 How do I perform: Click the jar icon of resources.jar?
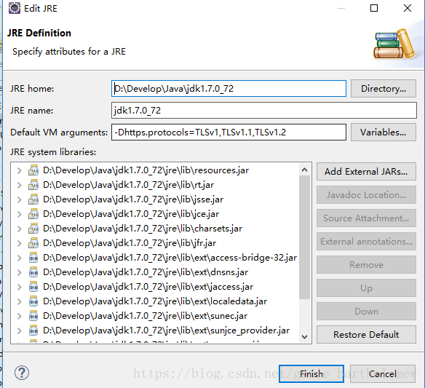(x=33, y=170)
